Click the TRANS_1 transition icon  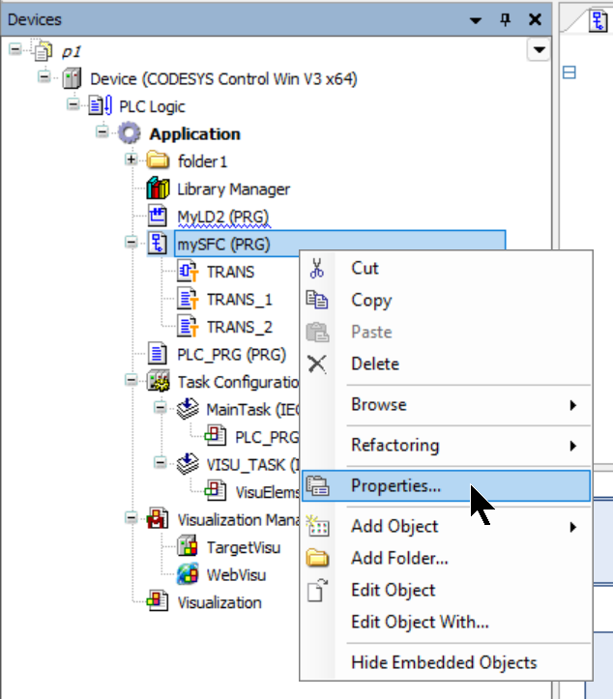pyautogui.click(x=188, y=299)
